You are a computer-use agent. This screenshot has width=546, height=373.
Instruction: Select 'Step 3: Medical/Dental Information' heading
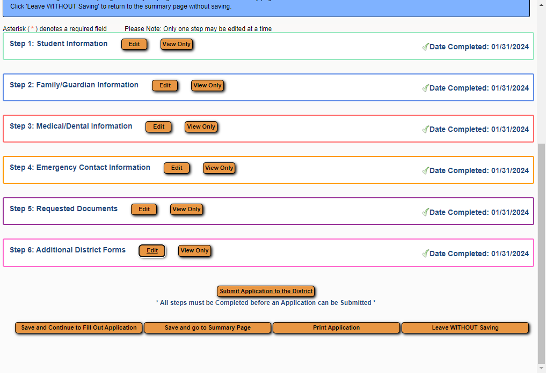tap(71, 126)
